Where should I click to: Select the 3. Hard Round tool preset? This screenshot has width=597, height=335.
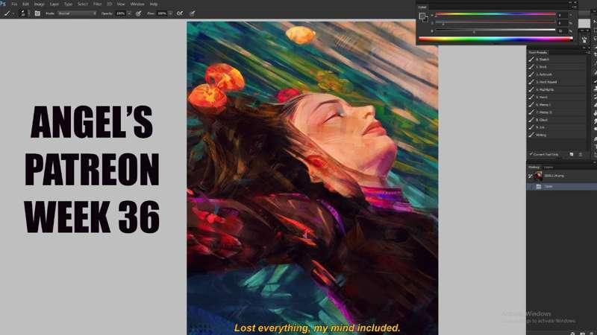557,82
